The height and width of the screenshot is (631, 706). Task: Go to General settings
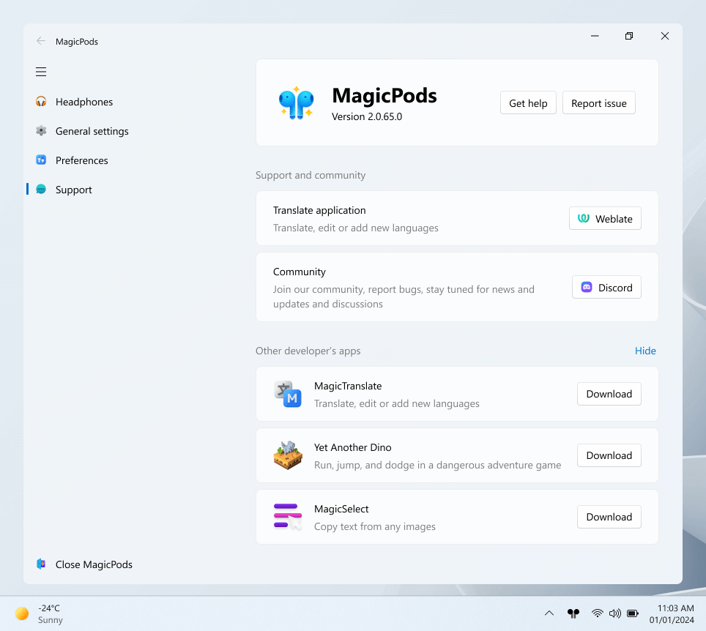tap(92, 131)
